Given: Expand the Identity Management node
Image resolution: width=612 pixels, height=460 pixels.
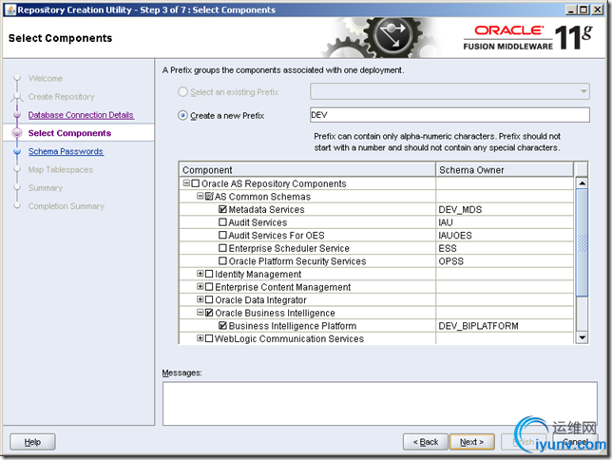Looking at the screenshot, I should click(x=200, y=274).
